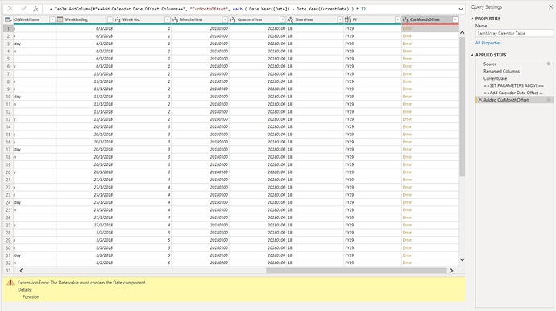556x311 pixels.
Task: Click the Function detail in error panel
Action: click(x=31, y=297)
